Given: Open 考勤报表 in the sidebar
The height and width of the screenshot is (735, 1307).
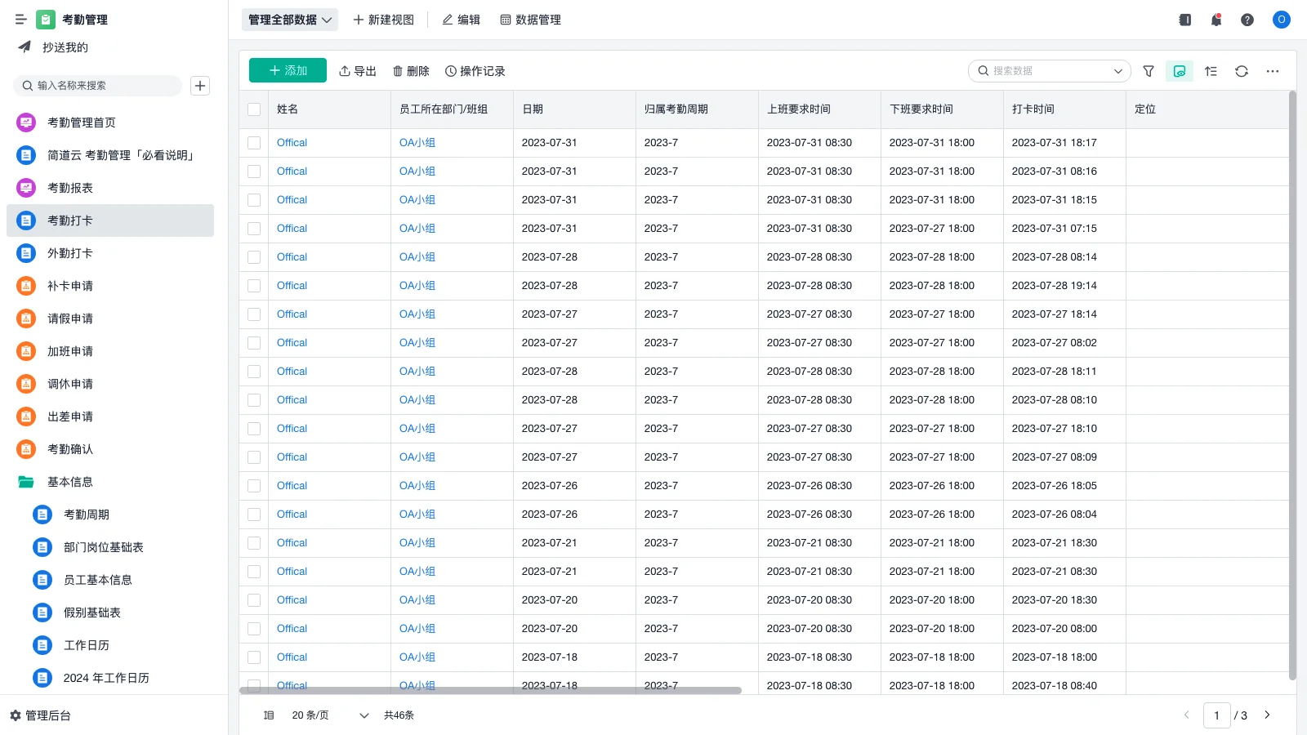Looking at the screenshot, I should coord(70,188).
